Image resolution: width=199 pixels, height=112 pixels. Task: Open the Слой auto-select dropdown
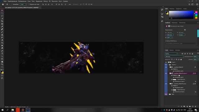pyautogui.click(x=23, y=4)
